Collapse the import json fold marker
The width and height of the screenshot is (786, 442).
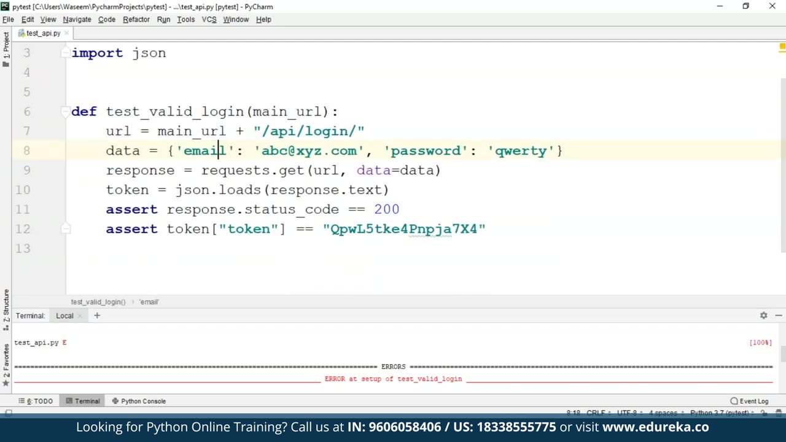coord(65,53)
